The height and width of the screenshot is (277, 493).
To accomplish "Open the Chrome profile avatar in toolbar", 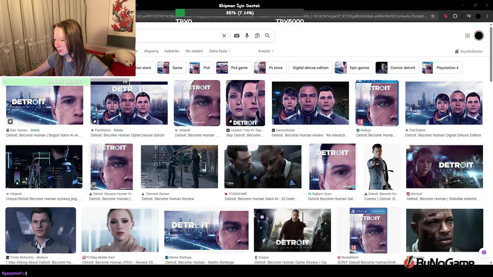I will point(478,16).
